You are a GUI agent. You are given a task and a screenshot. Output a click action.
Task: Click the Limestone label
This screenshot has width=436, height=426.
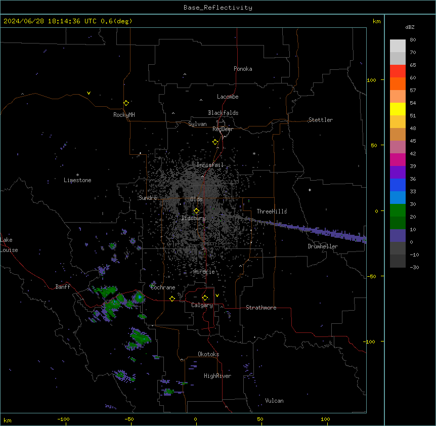pyautogui.click(x=77, y=180)
